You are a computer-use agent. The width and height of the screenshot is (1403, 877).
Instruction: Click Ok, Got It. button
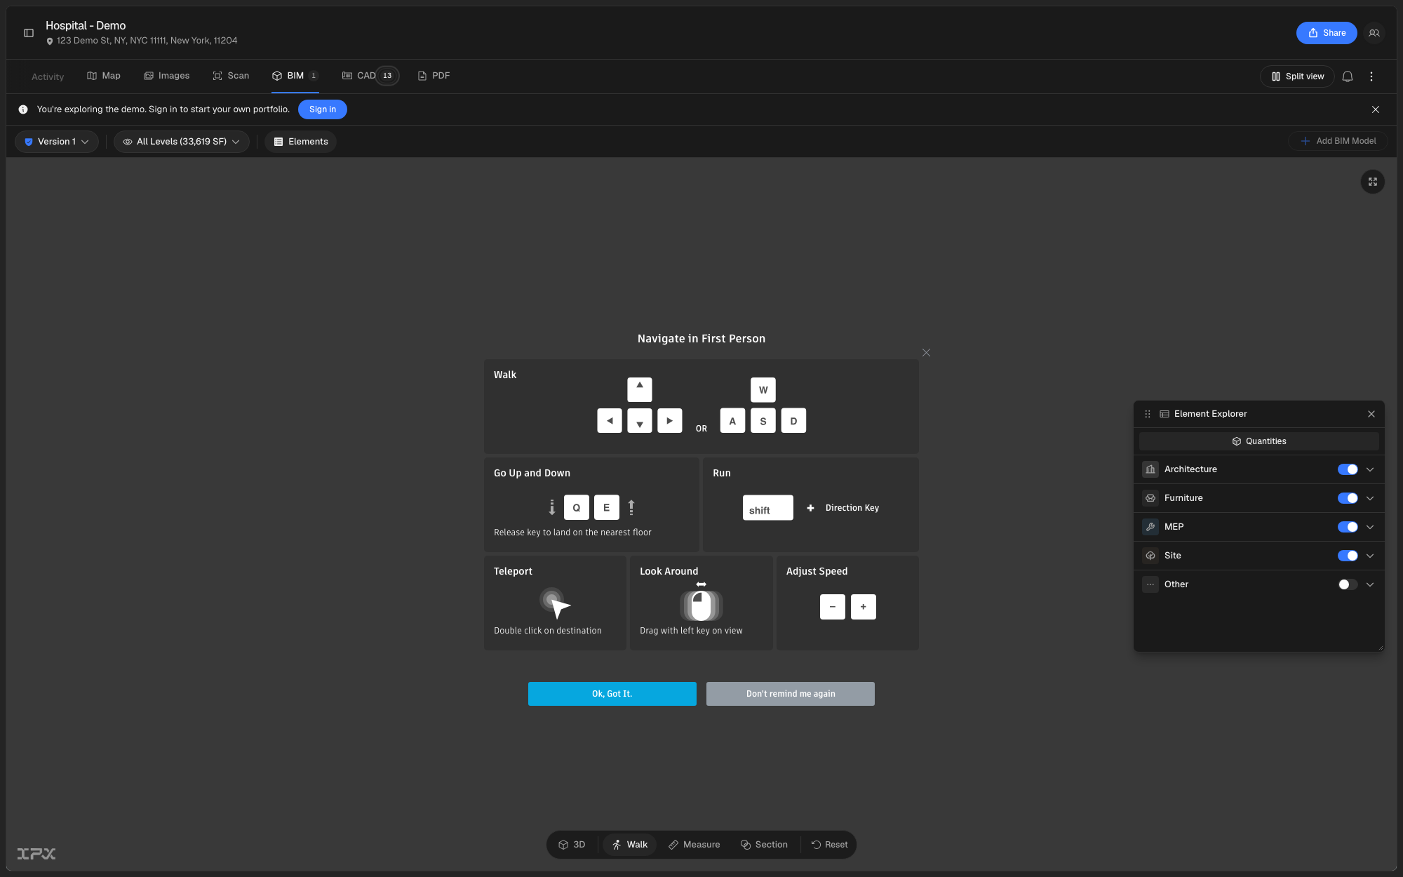[612, 694]
